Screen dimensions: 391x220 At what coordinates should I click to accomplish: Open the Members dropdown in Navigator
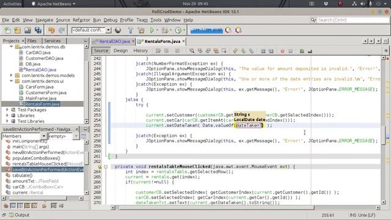[x=44, y=136]
